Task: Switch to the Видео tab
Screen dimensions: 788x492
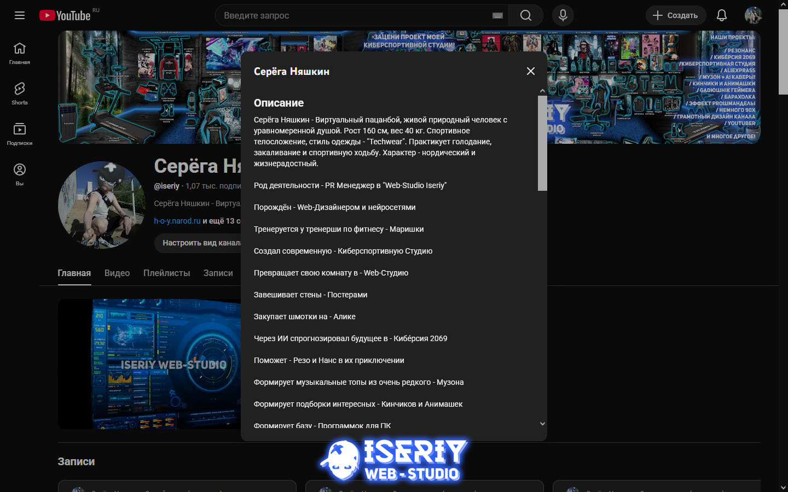Action: click(x=117, y=273)
